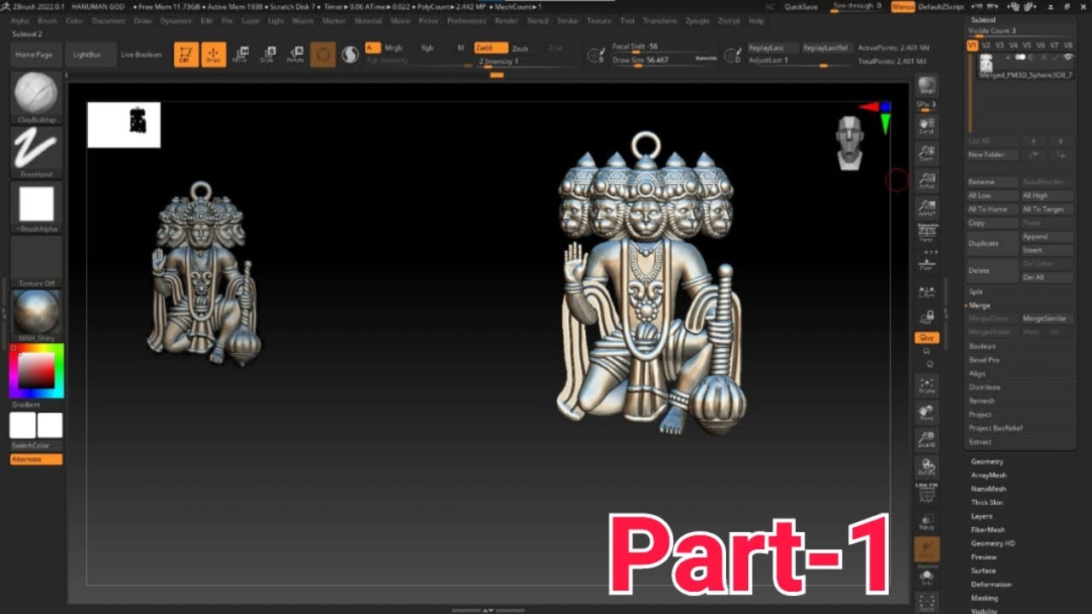This screenshot has width=1092, height=614.
Task: Toggle Qvz rotation axis mode
Action: pyautogui.click(x=926, y=338)
